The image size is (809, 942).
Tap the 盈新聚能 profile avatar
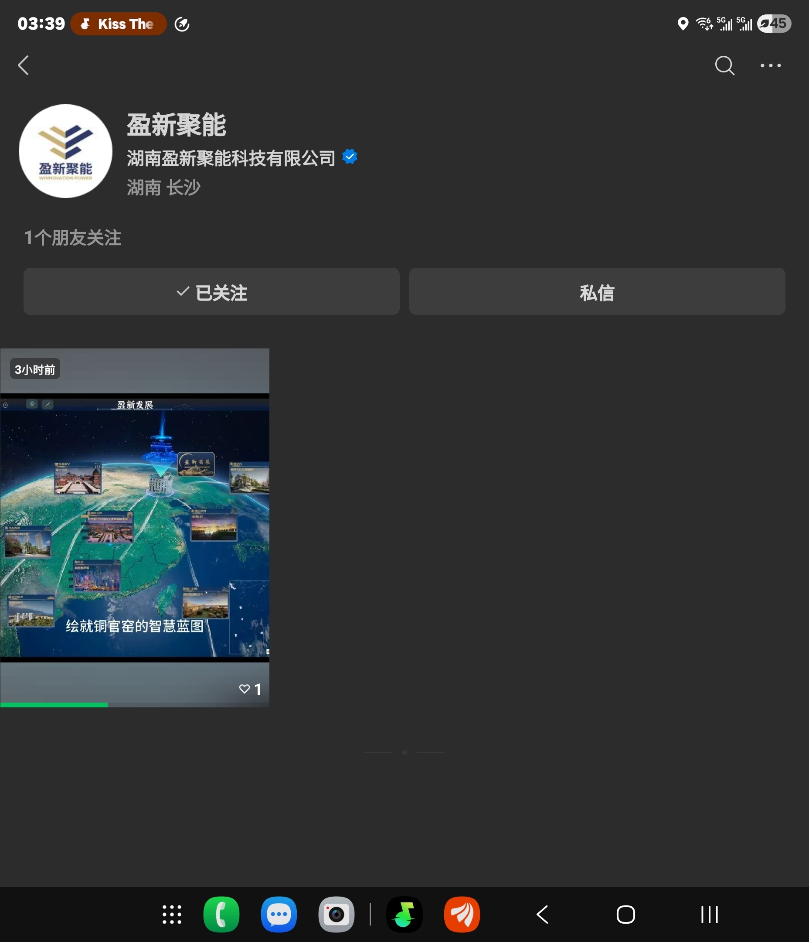(x=65, y=151)
